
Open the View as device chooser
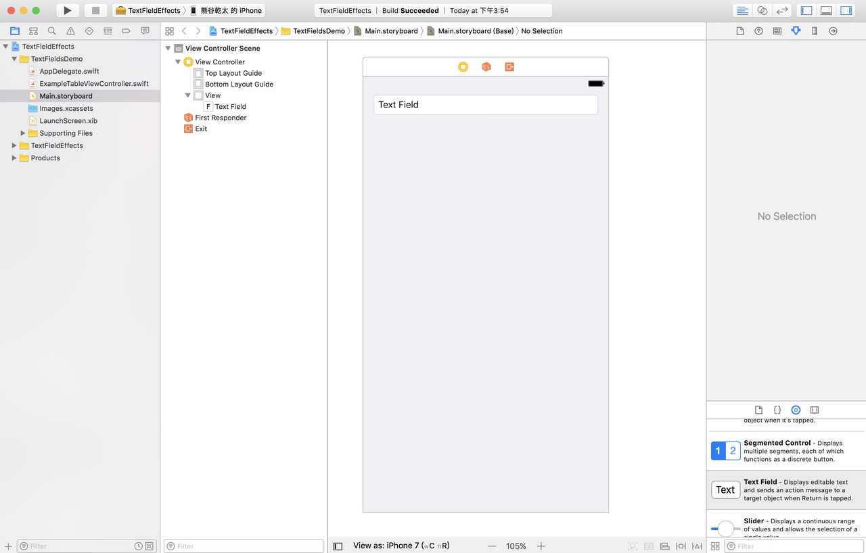pyautogui.click(x=402, y=546)
